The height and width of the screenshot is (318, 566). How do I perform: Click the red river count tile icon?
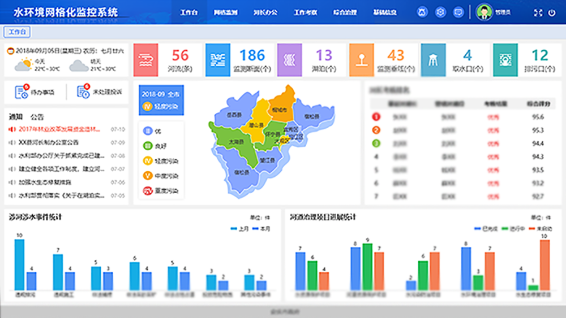tap(146, 60)
